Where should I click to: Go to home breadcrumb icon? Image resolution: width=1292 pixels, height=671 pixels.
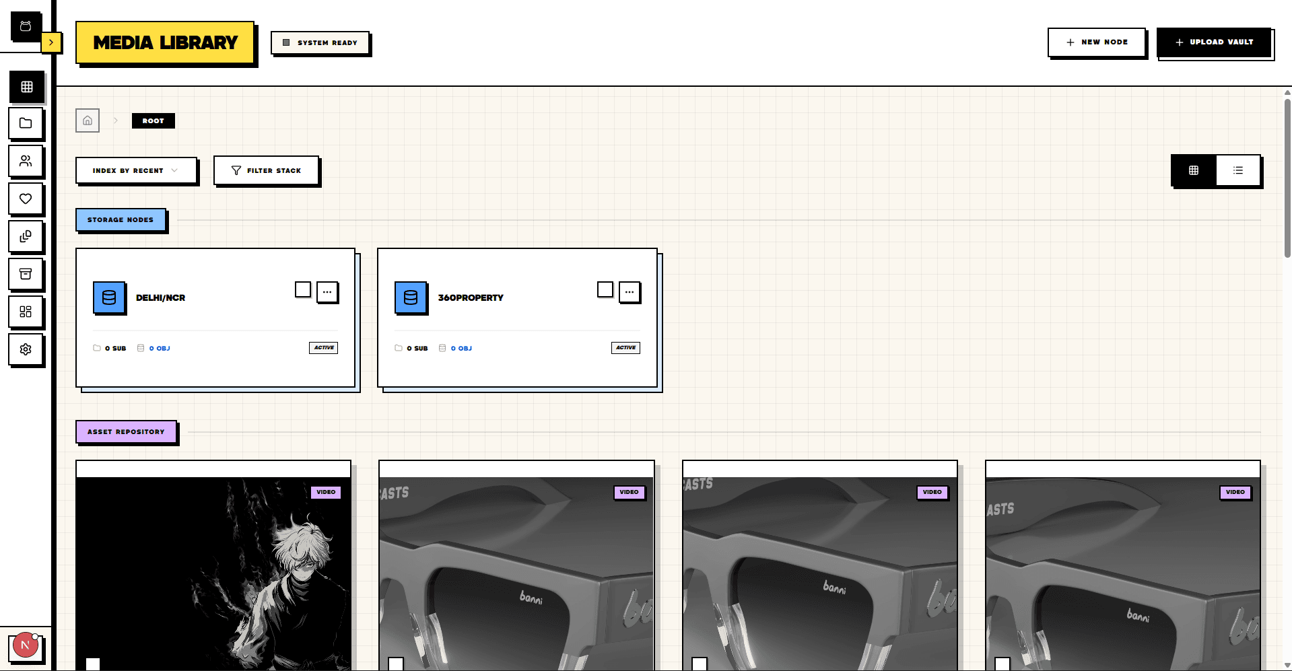click(88, 120)
